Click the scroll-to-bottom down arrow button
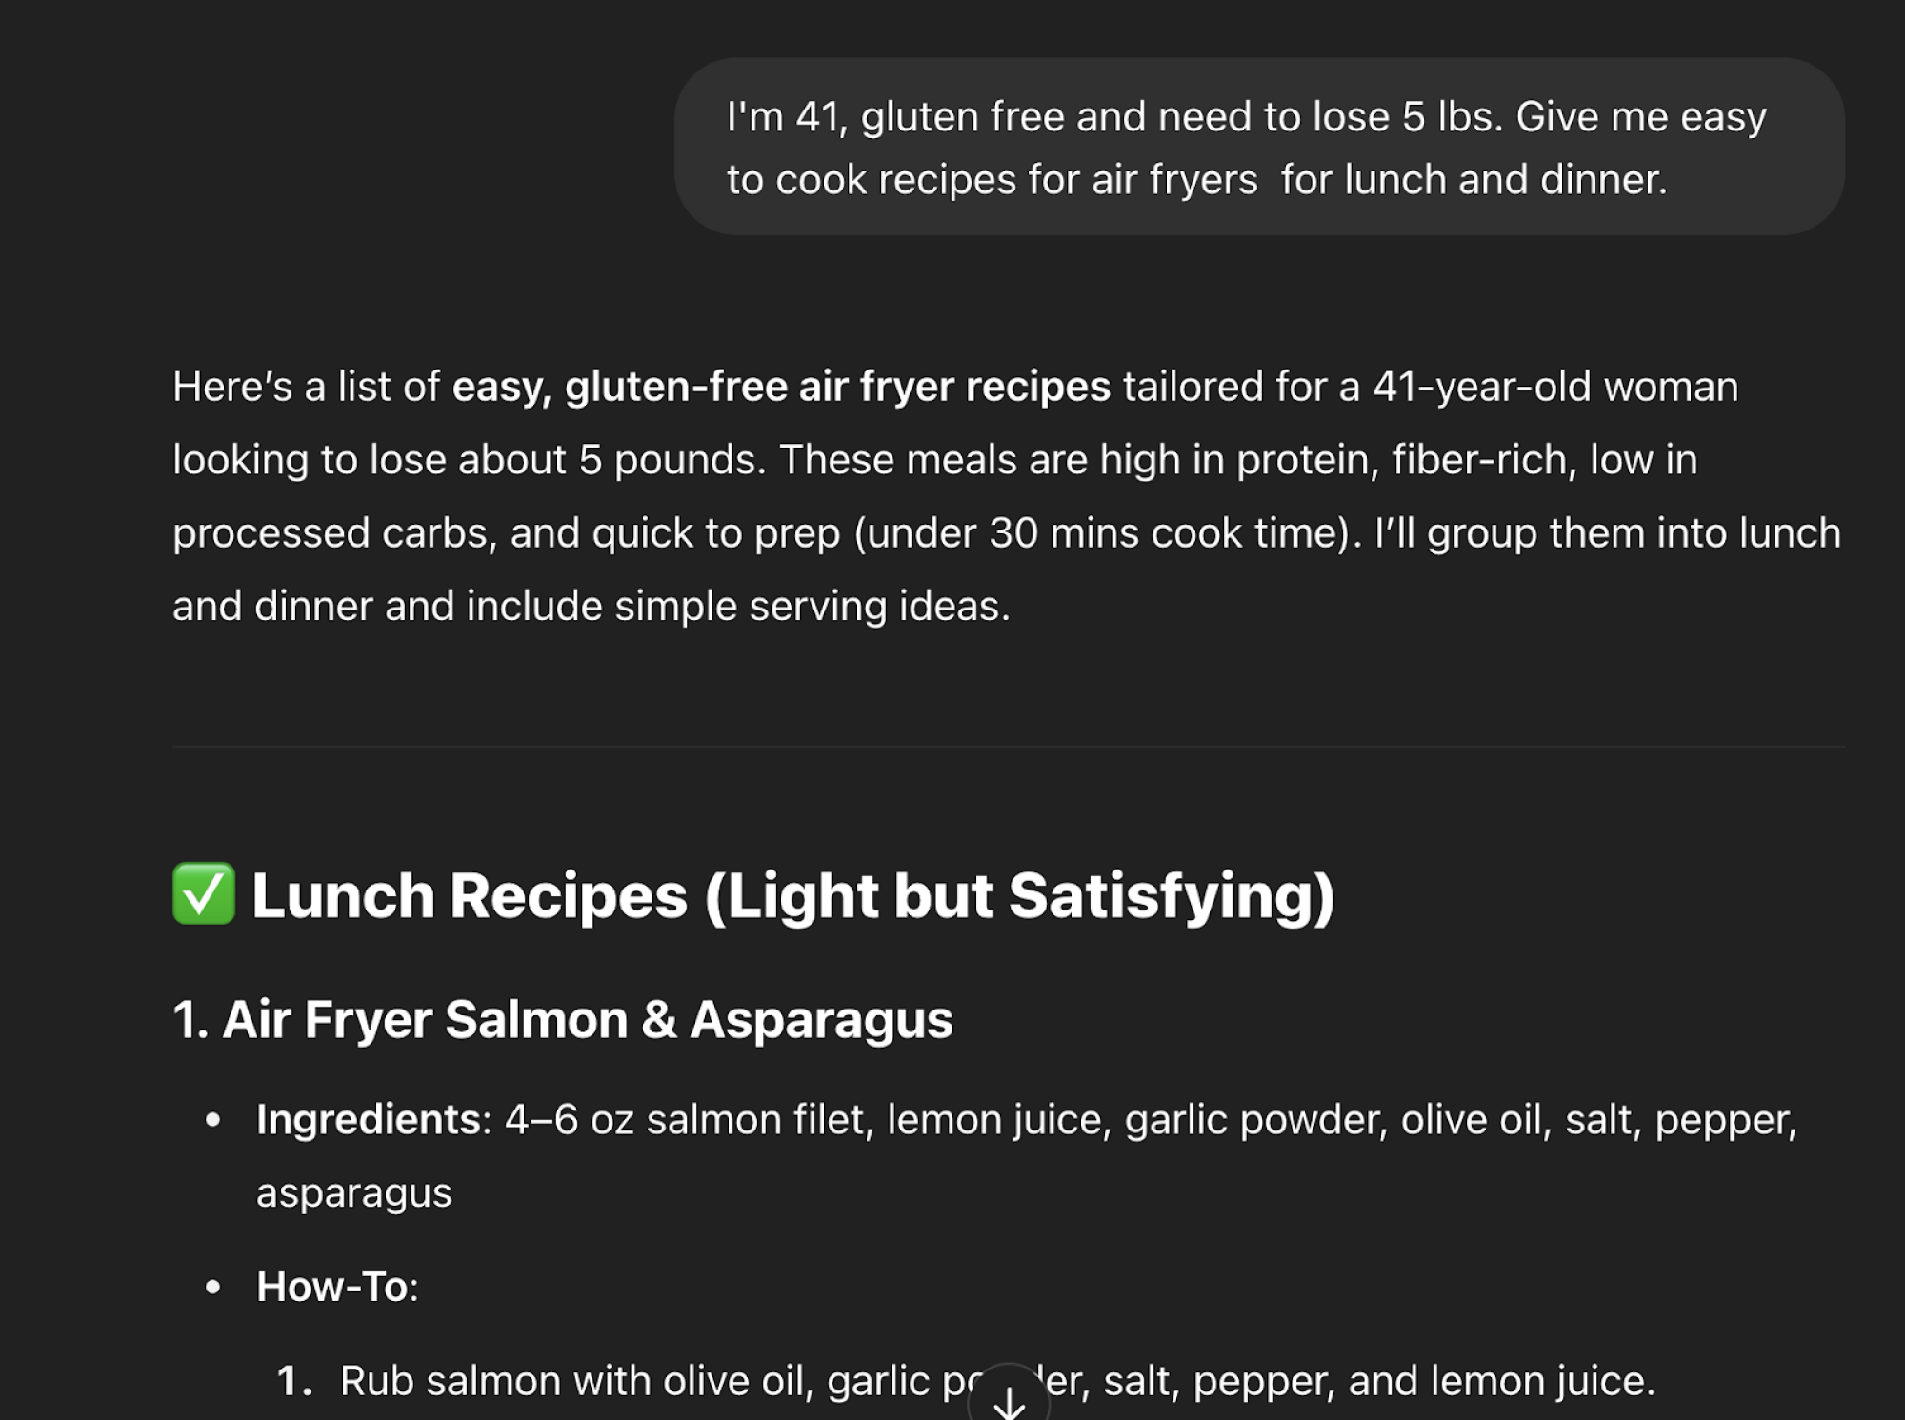Viewport: 1905px width, 1420px height. (1009, 1397)
